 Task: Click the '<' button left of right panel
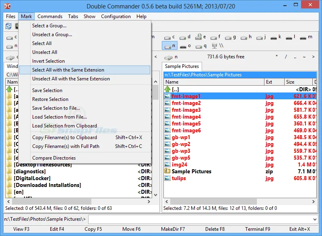click(156, 57)
